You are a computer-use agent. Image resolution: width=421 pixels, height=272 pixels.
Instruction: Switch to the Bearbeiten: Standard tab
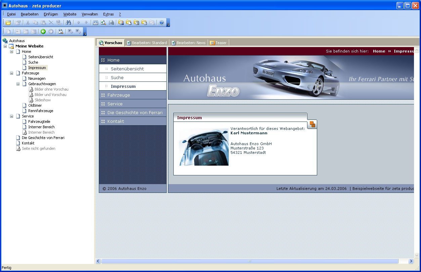[147, 43]
